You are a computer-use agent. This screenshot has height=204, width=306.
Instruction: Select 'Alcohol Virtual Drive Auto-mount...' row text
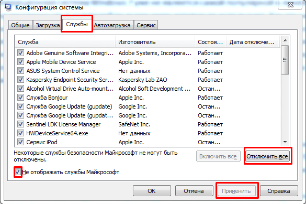70,89
